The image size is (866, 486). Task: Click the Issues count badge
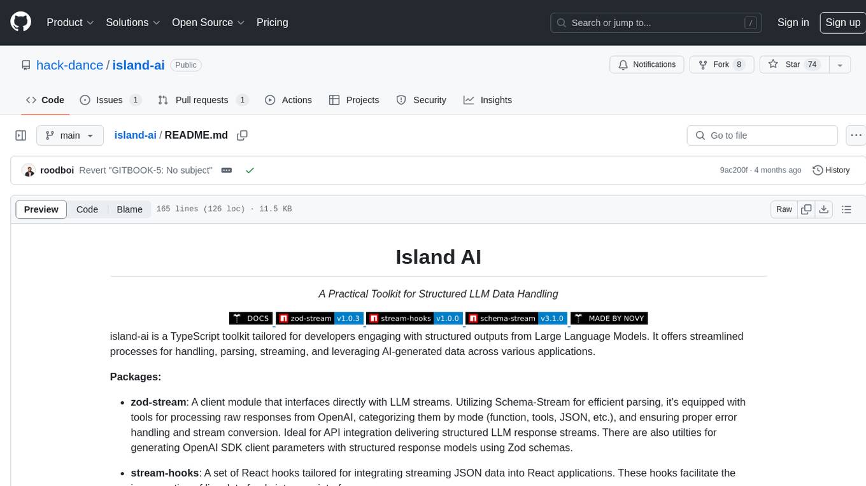pos(135,100)
